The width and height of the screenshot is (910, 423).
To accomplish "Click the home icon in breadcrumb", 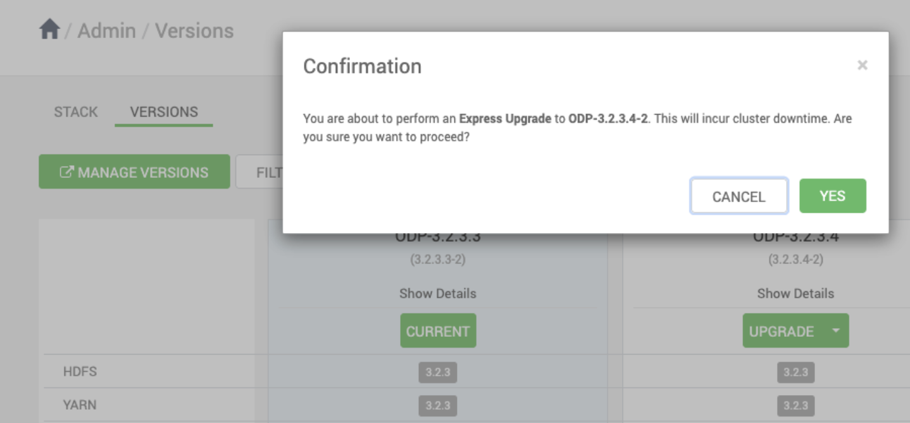I will (49, 30).
